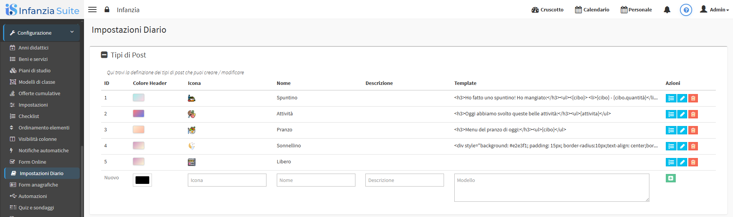
Task: Open the list icon for Pranzo row
Action: click(671, 130)
